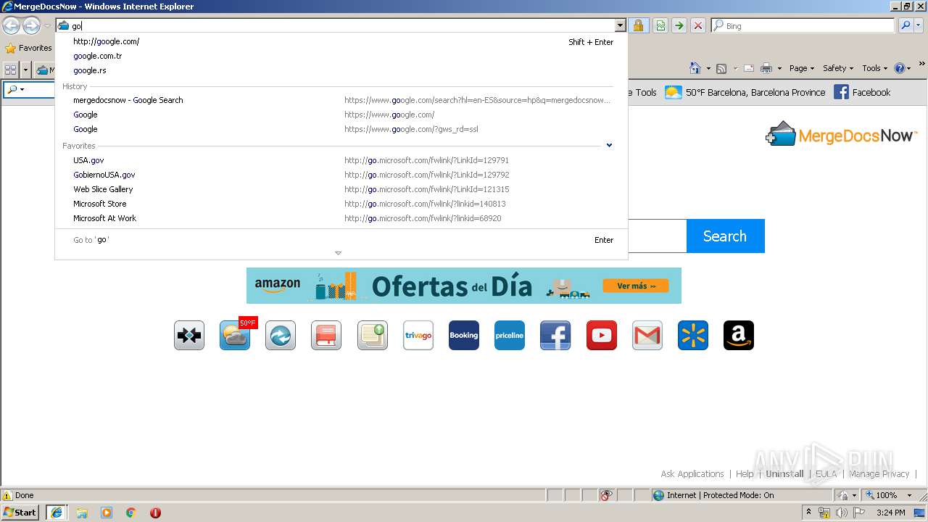Click the Uninstall footer link
This screenshot has height=522, width=928.
(784, 474)
